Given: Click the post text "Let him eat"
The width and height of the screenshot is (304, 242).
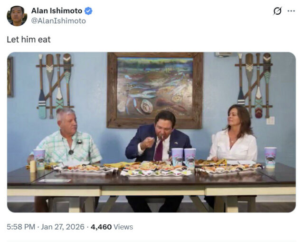Looking at the screenshot, I should click(28, 40).
